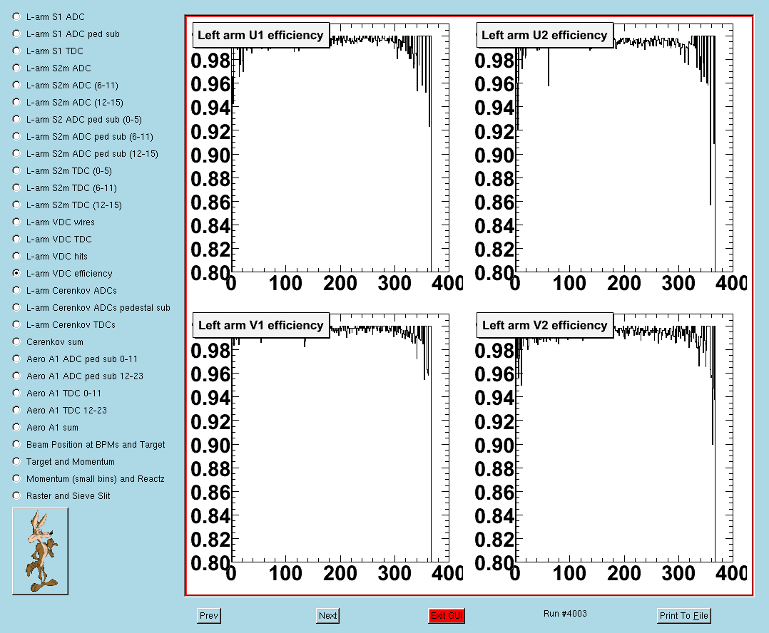769x633 pixels.
Task: Choose Aero A1 ADC ped sub 12-23
Action: coord(16,376)
